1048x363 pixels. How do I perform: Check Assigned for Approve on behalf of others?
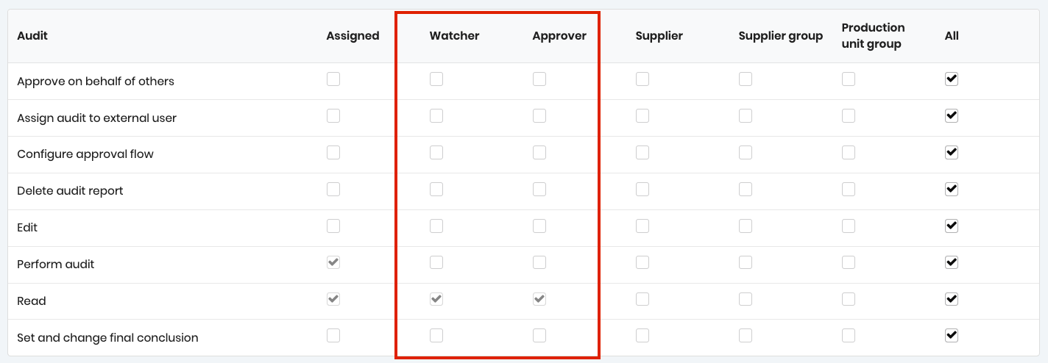pos(333,79)
